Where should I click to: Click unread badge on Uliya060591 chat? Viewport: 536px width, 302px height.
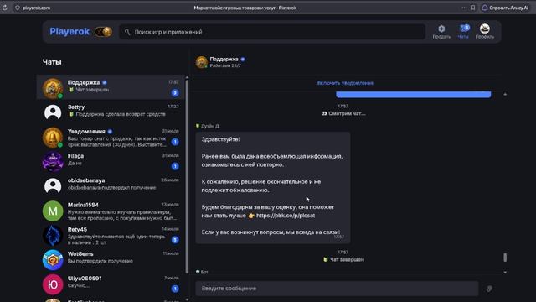(x=175, y=289)
